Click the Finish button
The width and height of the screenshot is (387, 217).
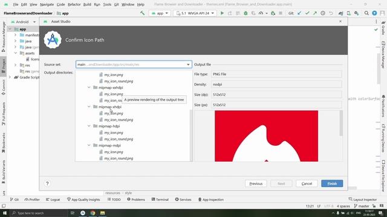tap(332, 183)
